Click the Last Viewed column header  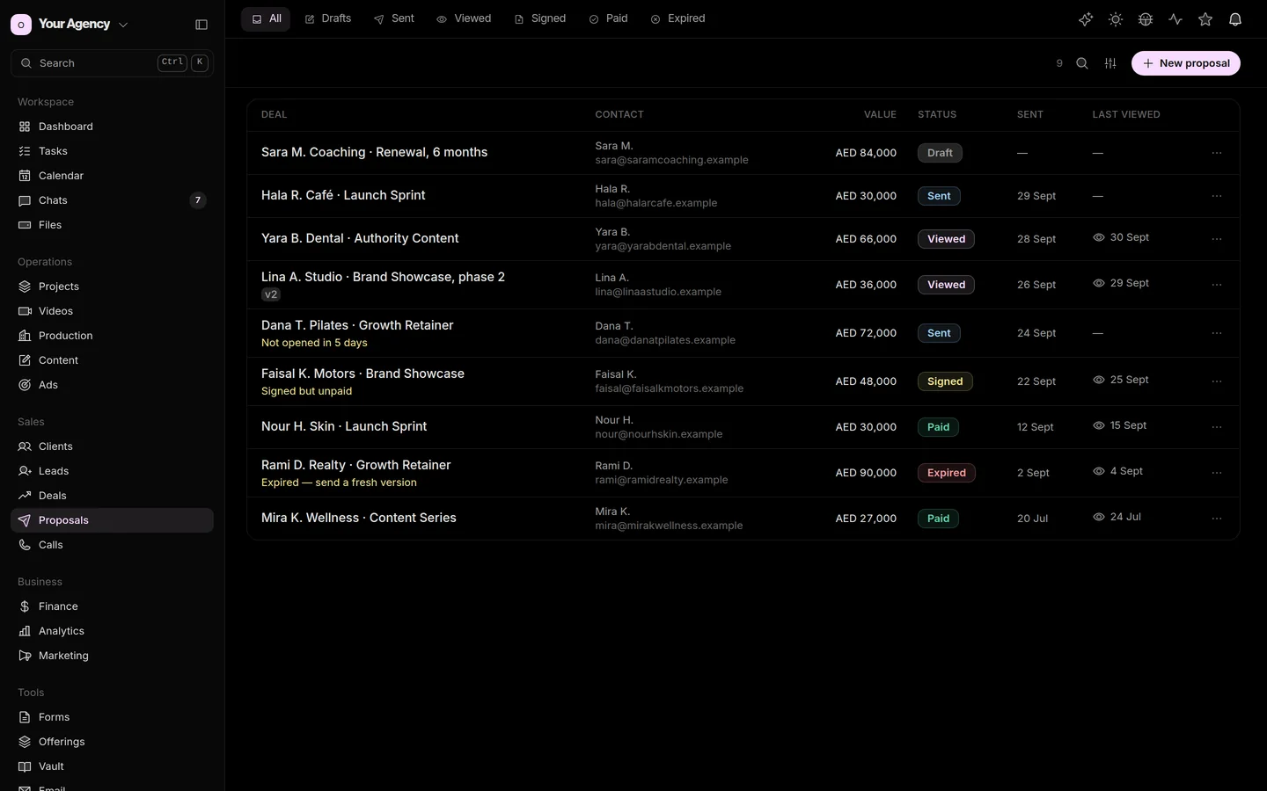coord(1126,114)
